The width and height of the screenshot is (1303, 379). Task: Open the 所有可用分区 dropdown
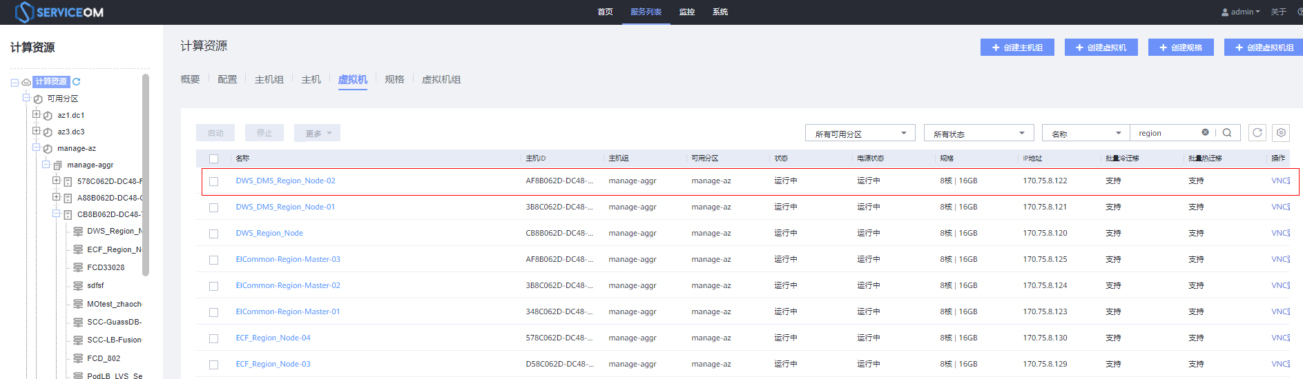pyautogui.click(x=860, y=133)
